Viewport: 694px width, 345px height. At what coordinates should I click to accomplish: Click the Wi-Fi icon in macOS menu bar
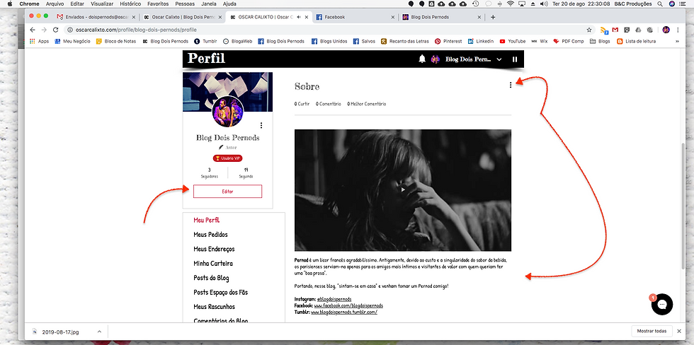[511, 4]
